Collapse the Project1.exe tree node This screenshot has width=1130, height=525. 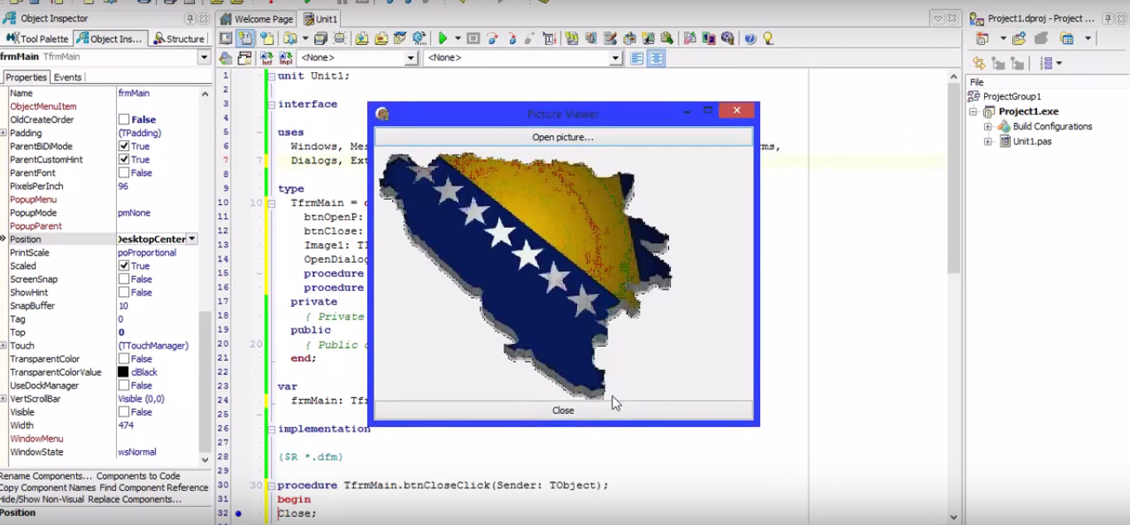coord(973,112)
